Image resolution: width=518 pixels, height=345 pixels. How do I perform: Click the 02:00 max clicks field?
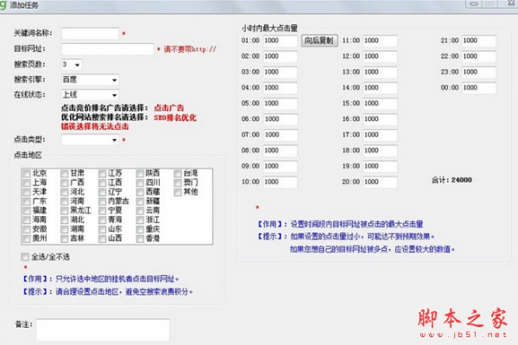coord(280,56)
